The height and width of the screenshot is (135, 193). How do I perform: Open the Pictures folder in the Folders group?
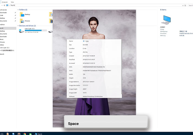[x=25, y=21]
